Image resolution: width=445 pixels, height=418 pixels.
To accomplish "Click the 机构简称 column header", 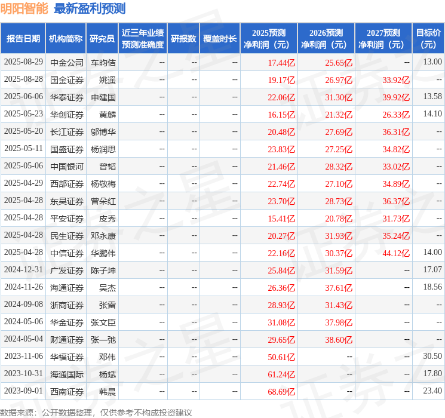I will click(x=66, y=39).
